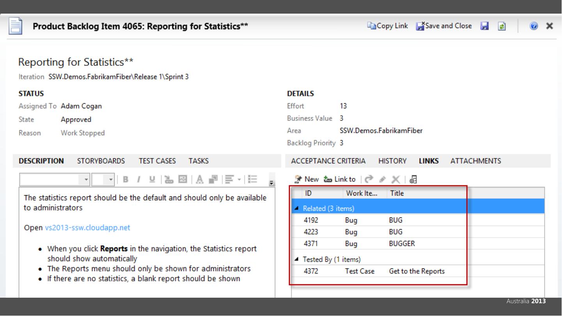This screenshot has height=316, width=562.
Task: Open the vs2013-ssw.cloudapp.net link
Action: pos(87,228)
